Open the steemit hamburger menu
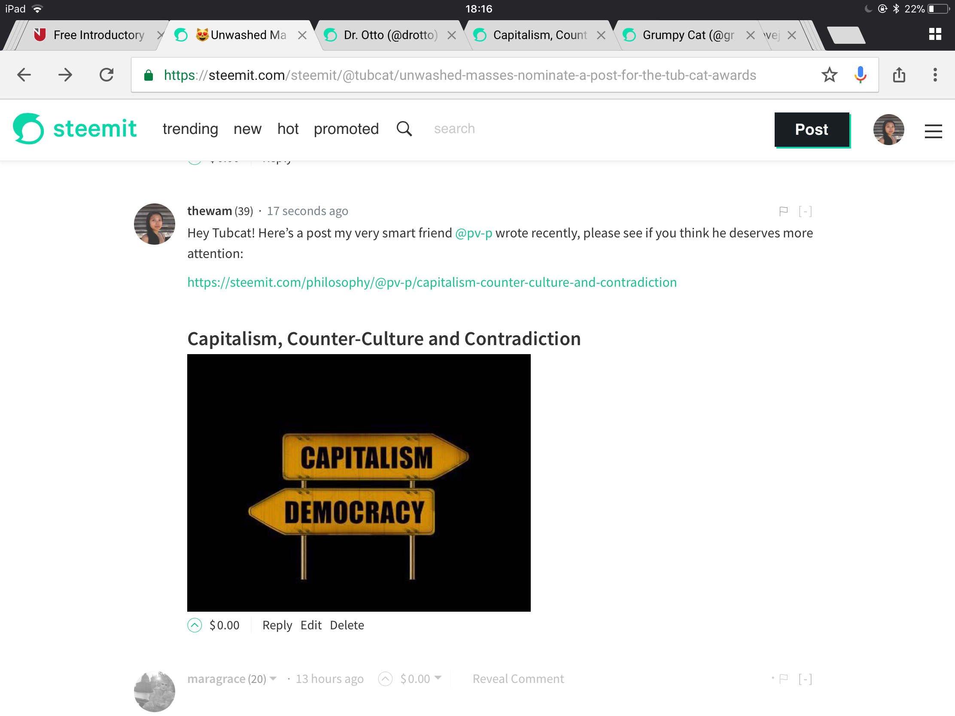955x716 pixels. tap(933, 131)
